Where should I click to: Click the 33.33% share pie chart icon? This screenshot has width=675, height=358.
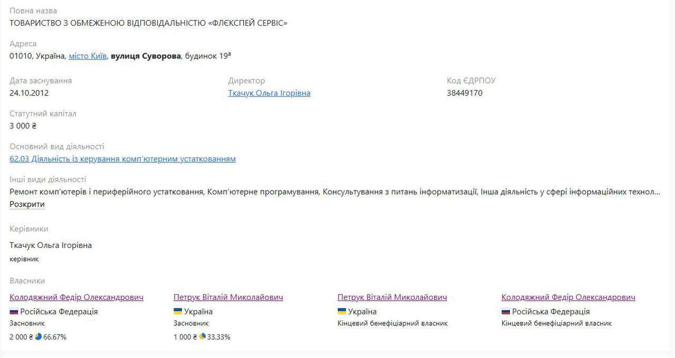point(202,336)
